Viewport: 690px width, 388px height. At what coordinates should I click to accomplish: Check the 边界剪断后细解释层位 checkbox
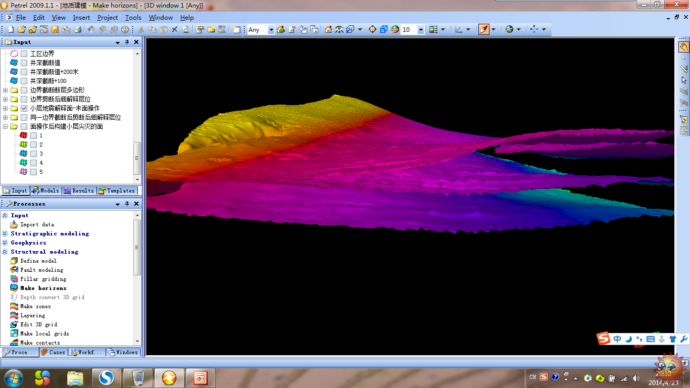pos(24,99)
